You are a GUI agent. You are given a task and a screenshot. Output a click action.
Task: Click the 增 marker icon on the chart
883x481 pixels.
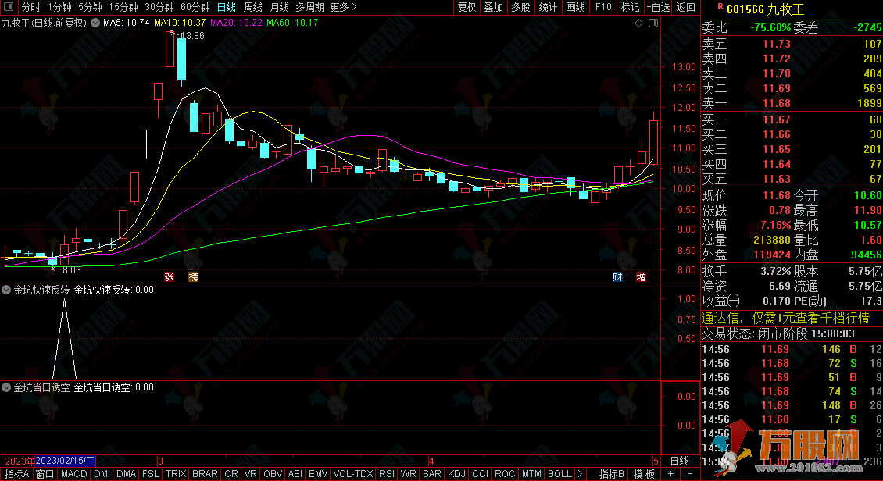click(641, 276)
